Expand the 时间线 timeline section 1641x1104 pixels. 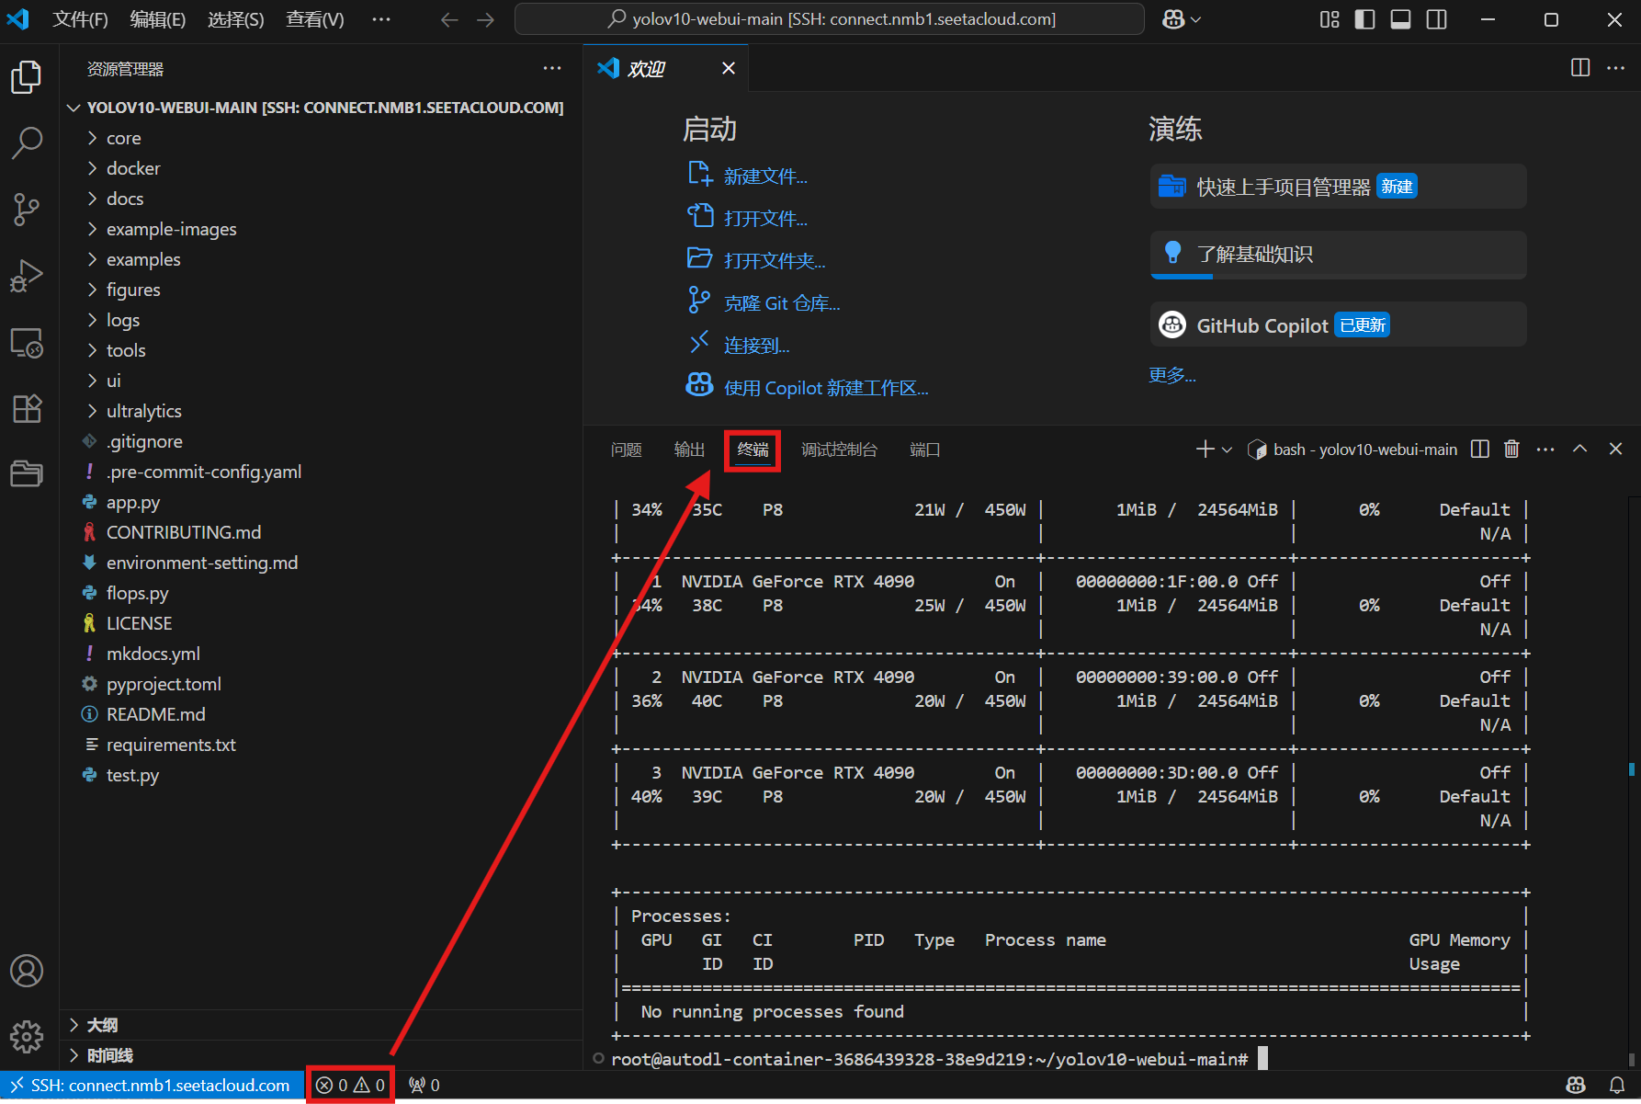(322, 1055)
